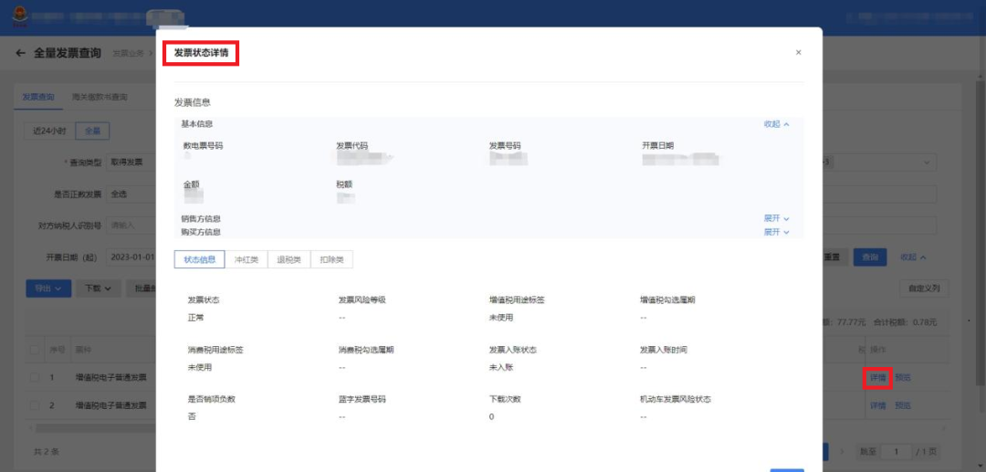Click the 批量 button beside 下载
Viewport: 986px width, 472px height.
point(142,288)
